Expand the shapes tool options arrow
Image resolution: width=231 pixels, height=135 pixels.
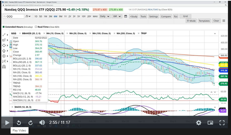[x=7, y=46]
